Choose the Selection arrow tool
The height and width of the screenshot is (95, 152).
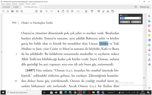pyautogui.click(x=58, y=11)
